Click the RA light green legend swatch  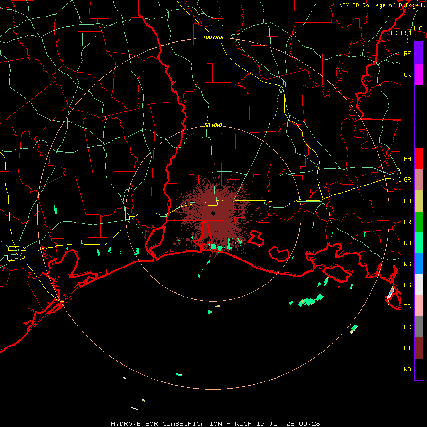coord(419,243)
